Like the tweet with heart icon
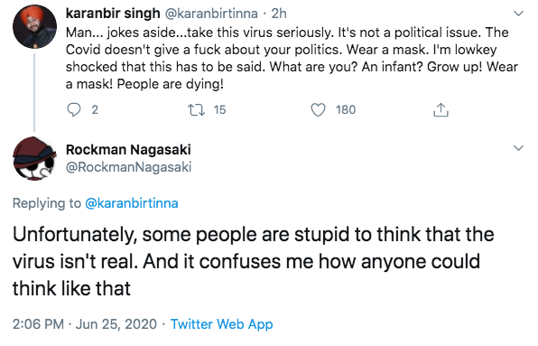The image size is (538, 346). tap(318, 110)
